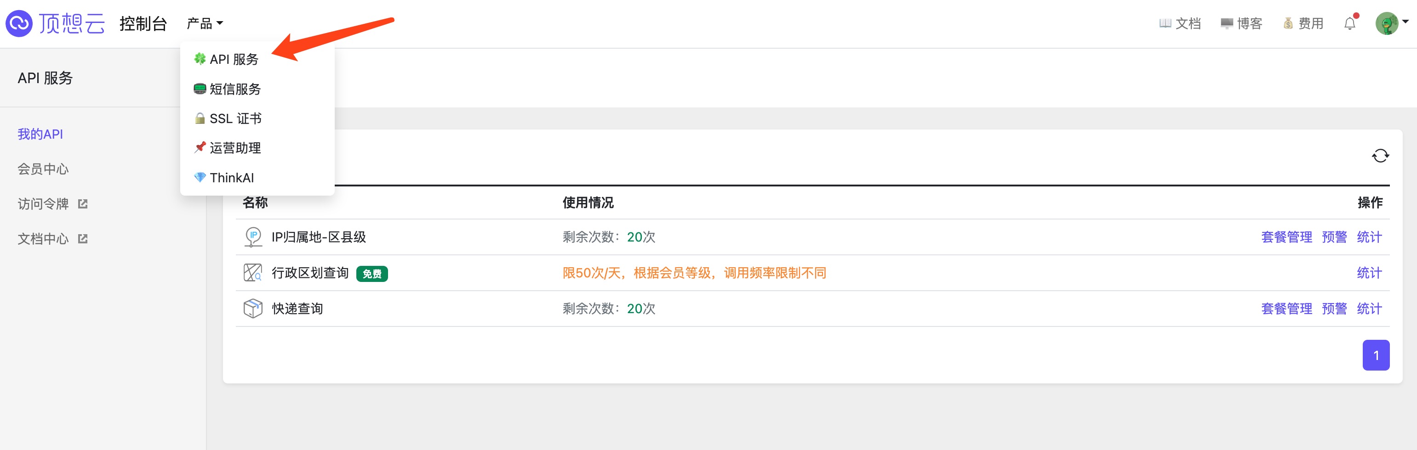
Task: Select API 服务 from the product menu
Action: point(233,59)
